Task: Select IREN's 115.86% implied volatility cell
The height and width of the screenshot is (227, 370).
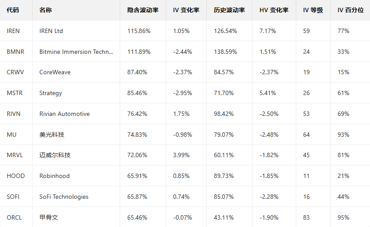Action: pos(139,31)
